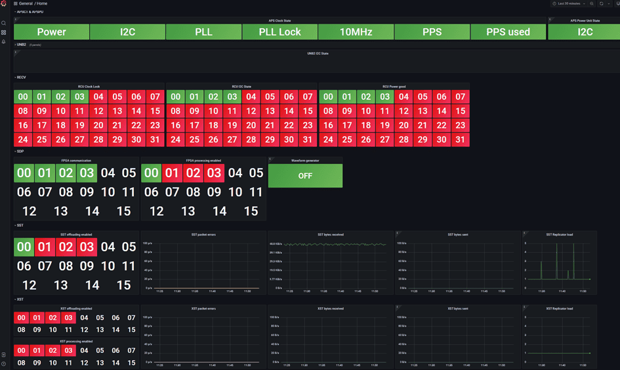The width and height of the screenshot is (620, 370).
Task: Open the FPGA communication panel title menu
Action: 76,161
